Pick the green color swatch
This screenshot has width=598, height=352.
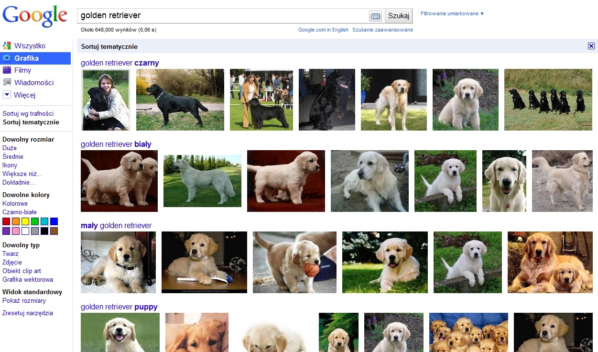pos(35,221)
